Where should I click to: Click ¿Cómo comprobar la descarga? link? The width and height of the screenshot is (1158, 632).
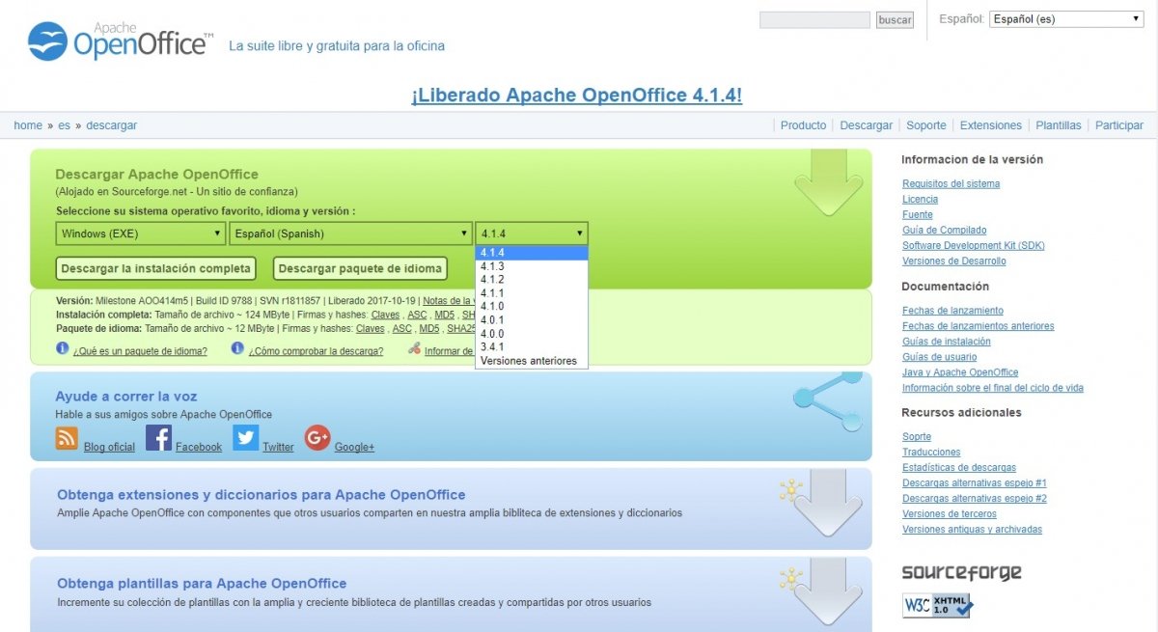[316, 351]
